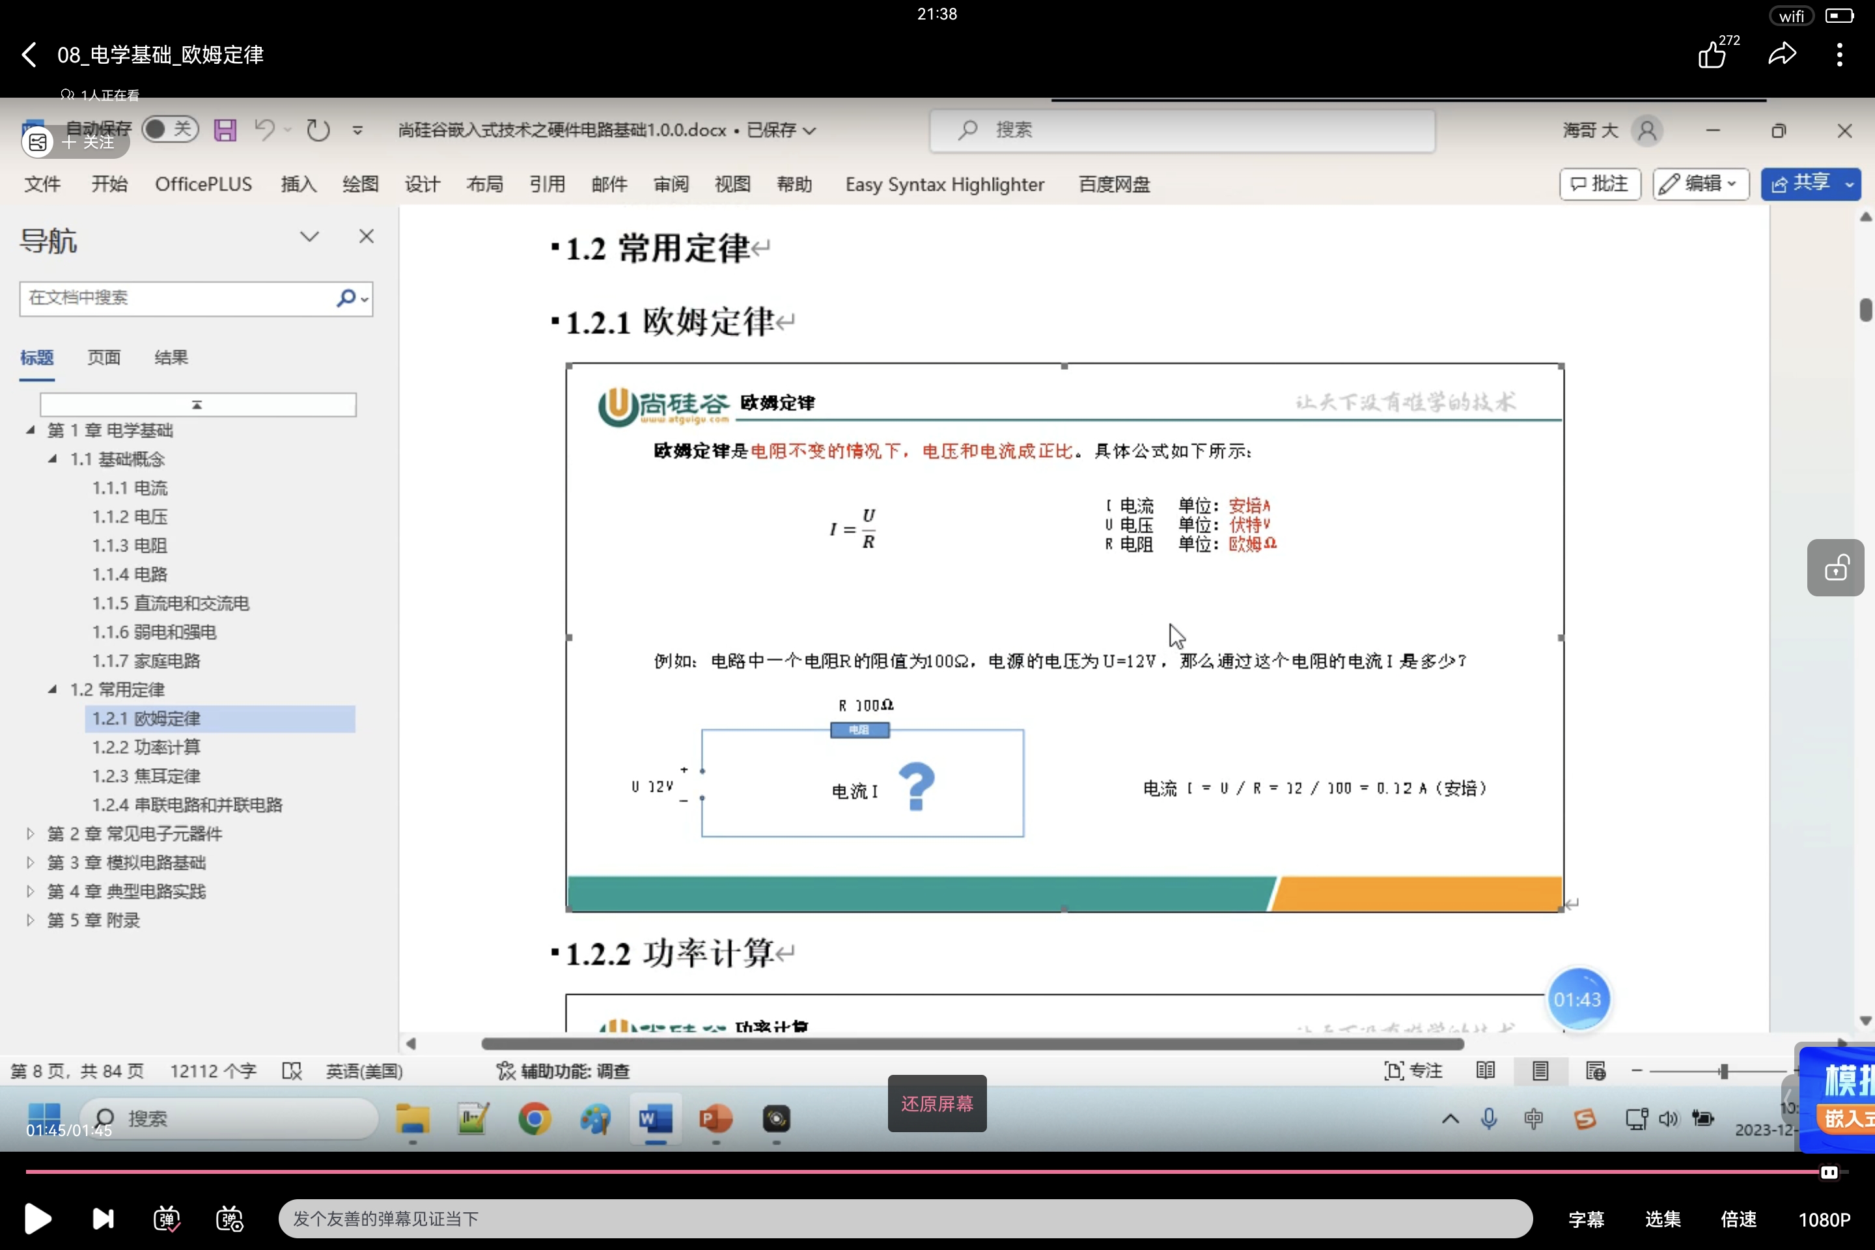Click the danmaku comment input field
The width and height of the screenshot is (1875, 1250).
pyautogui.click(x=906, y=1218)
